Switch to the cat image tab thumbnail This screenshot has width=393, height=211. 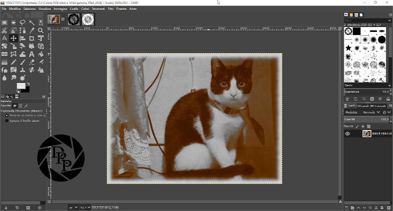tap(54, 19)
